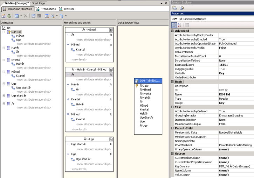Screen dimensions: 254x178
Task: Click the Properties panel title bar
Action: [212, 14]
